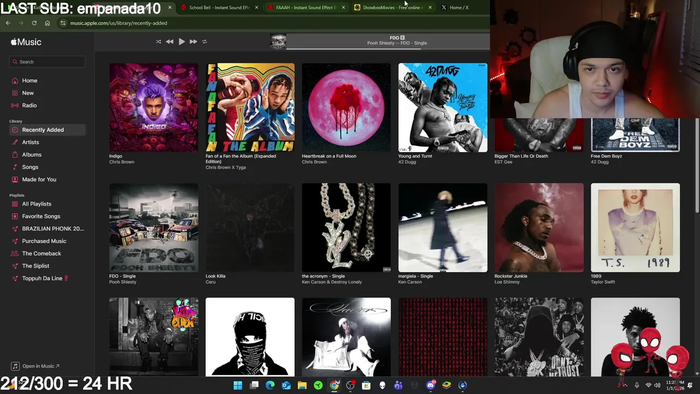Viewport: 700px width, 394px height.
Task: Click Chris Brown X Tyga artist link
Action: point(225,167)
